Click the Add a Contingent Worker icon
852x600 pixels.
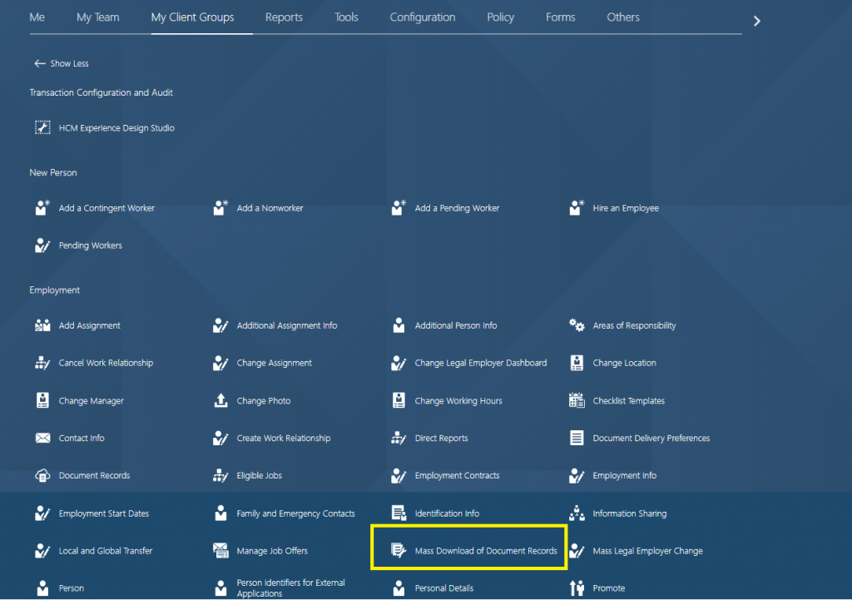pos(42,207)
